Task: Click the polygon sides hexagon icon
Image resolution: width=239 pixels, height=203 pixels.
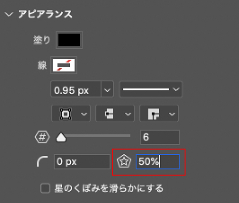Action: coord(42,137)
